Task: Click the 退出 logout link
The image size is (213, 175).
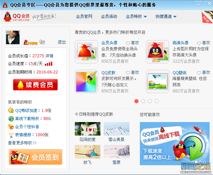Action: pyautogui.click(x=62, y=42)
